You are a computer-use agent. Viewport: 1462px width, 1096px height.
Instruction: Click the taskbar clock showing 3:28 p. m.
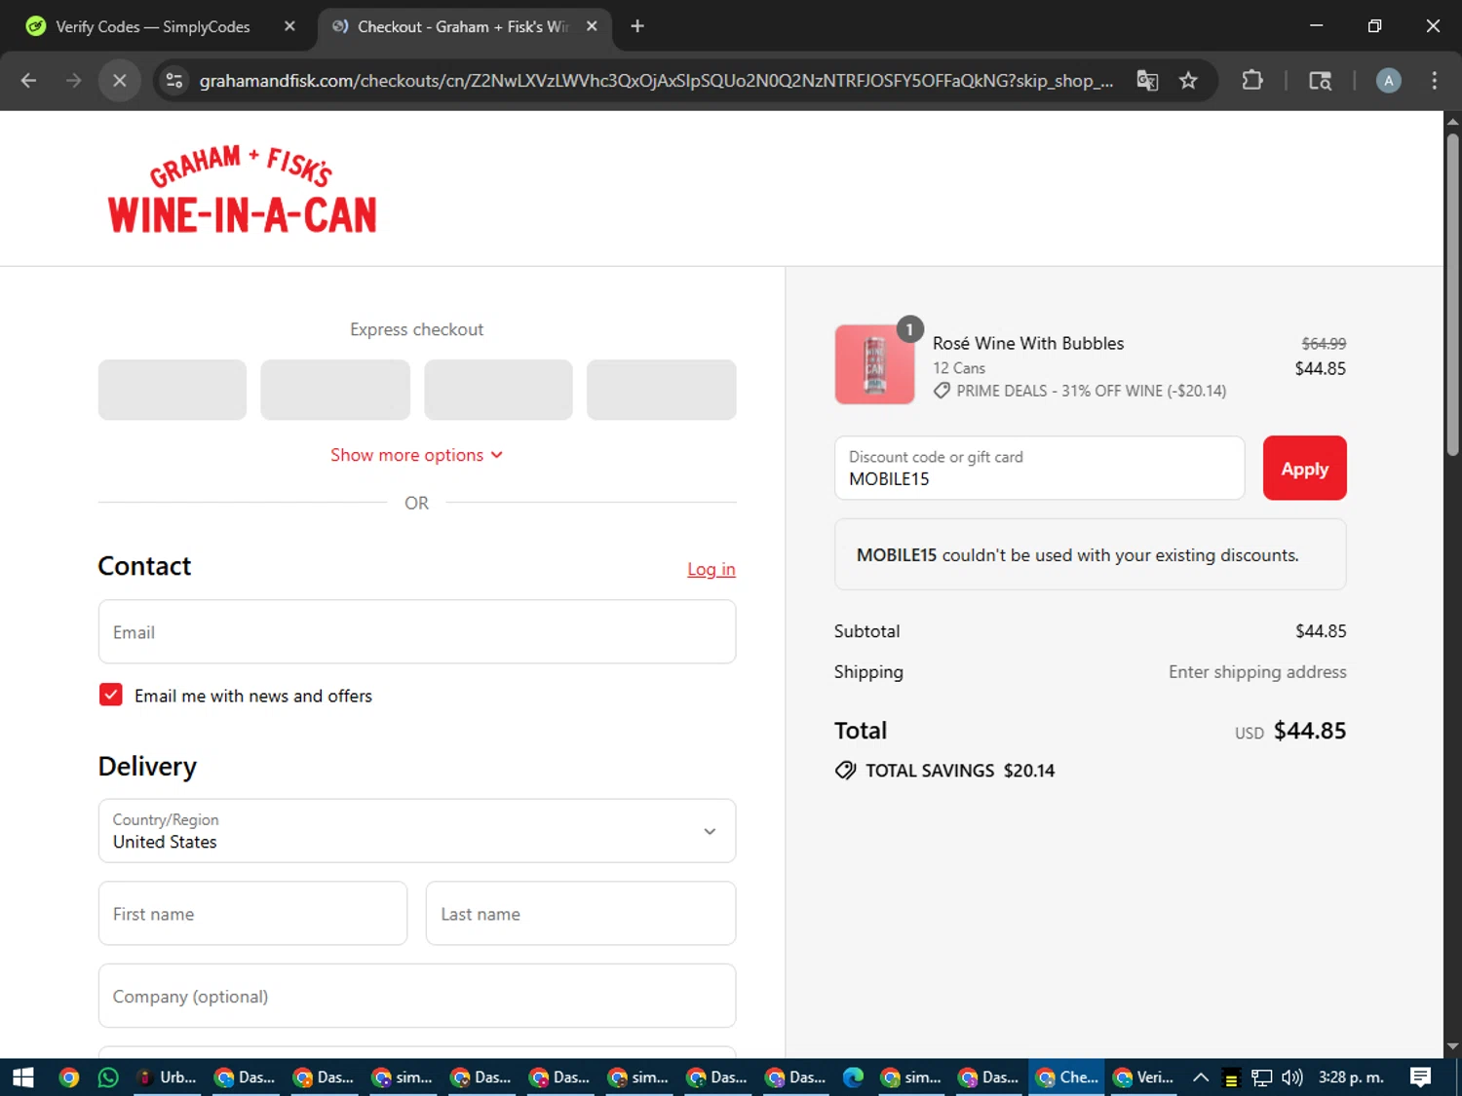coord(1351,1077)
